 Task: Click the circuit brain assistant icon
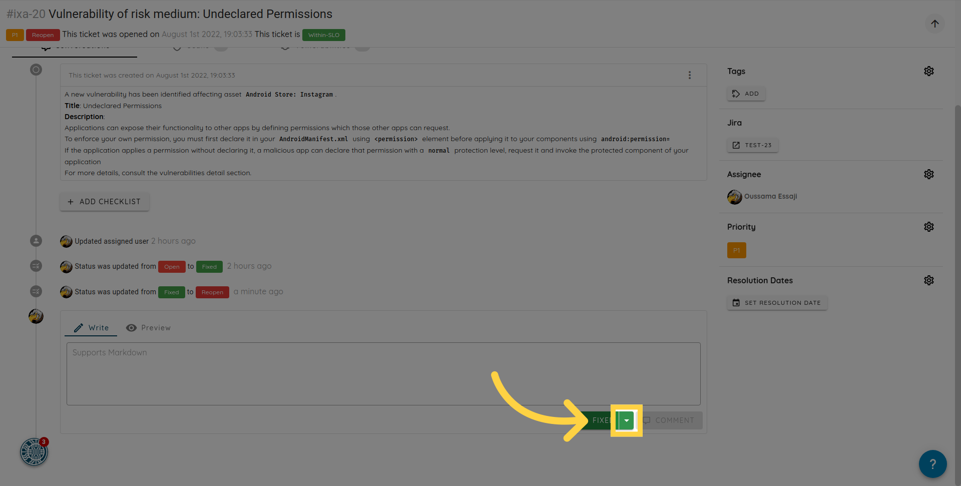tap(34, 452)
